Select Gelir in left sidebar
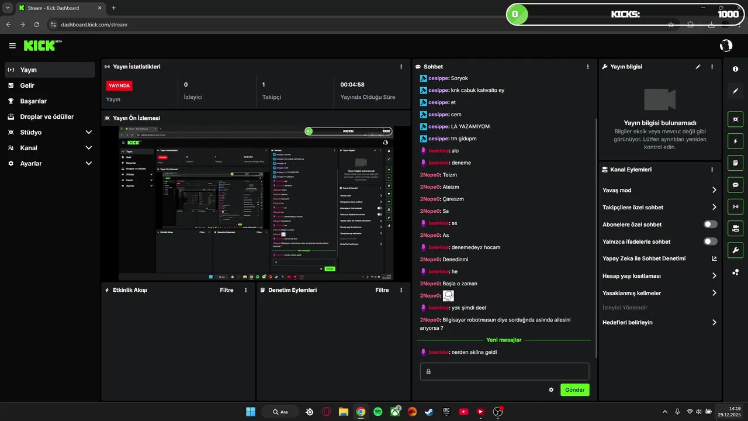Viewport: 748px width, 421px height. click(49, 85)
